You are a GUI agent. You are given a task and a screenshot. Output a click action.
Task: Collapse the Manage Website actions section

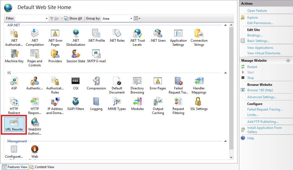288,61
